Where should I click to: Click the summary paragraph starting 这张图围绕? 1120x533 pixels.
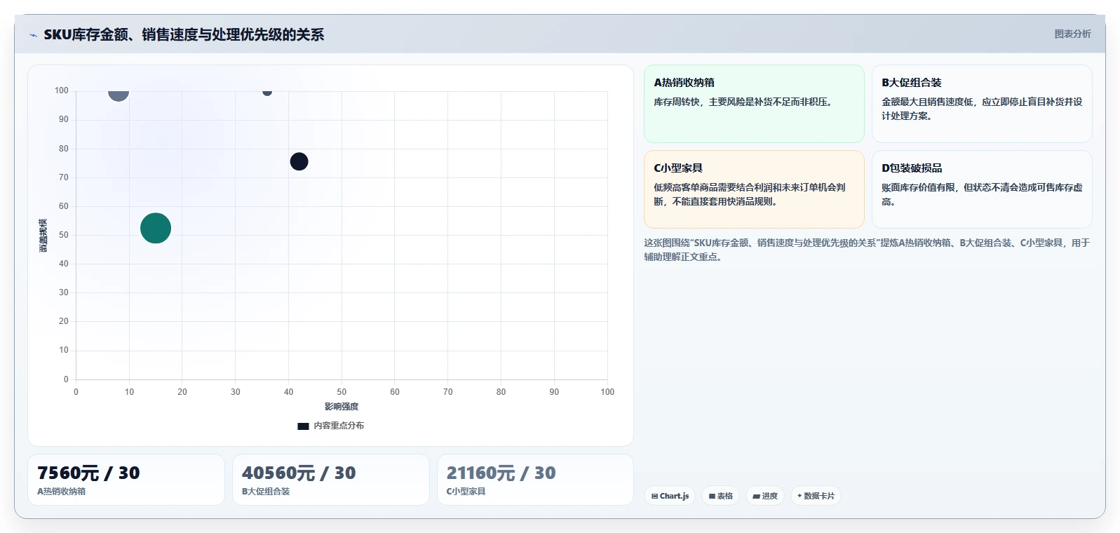(867, 250)
